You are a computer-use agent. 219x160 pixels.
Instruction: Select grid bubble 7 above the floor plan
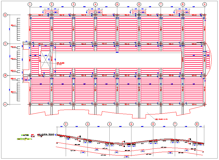161,4
